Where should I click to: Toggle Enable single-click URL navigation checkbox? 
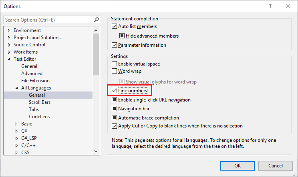[x=114, y=100]
